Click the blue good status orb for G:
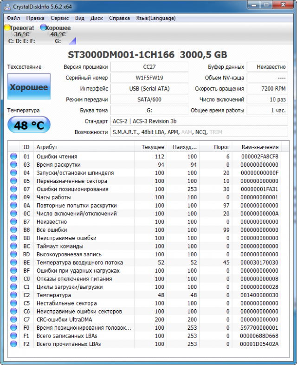 point(43,27)
